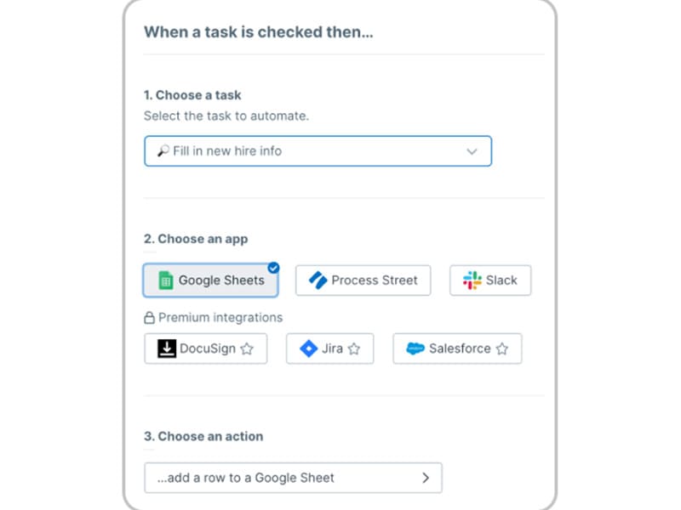The width and height of the screenshot is (681, 510).
Task: Click the DocuSign download logo icon
Action: pos(167,348)
